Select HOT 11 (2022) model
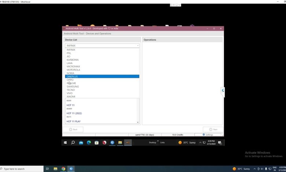The width and height of the screenshot is (286, 172). click(74, 113)
